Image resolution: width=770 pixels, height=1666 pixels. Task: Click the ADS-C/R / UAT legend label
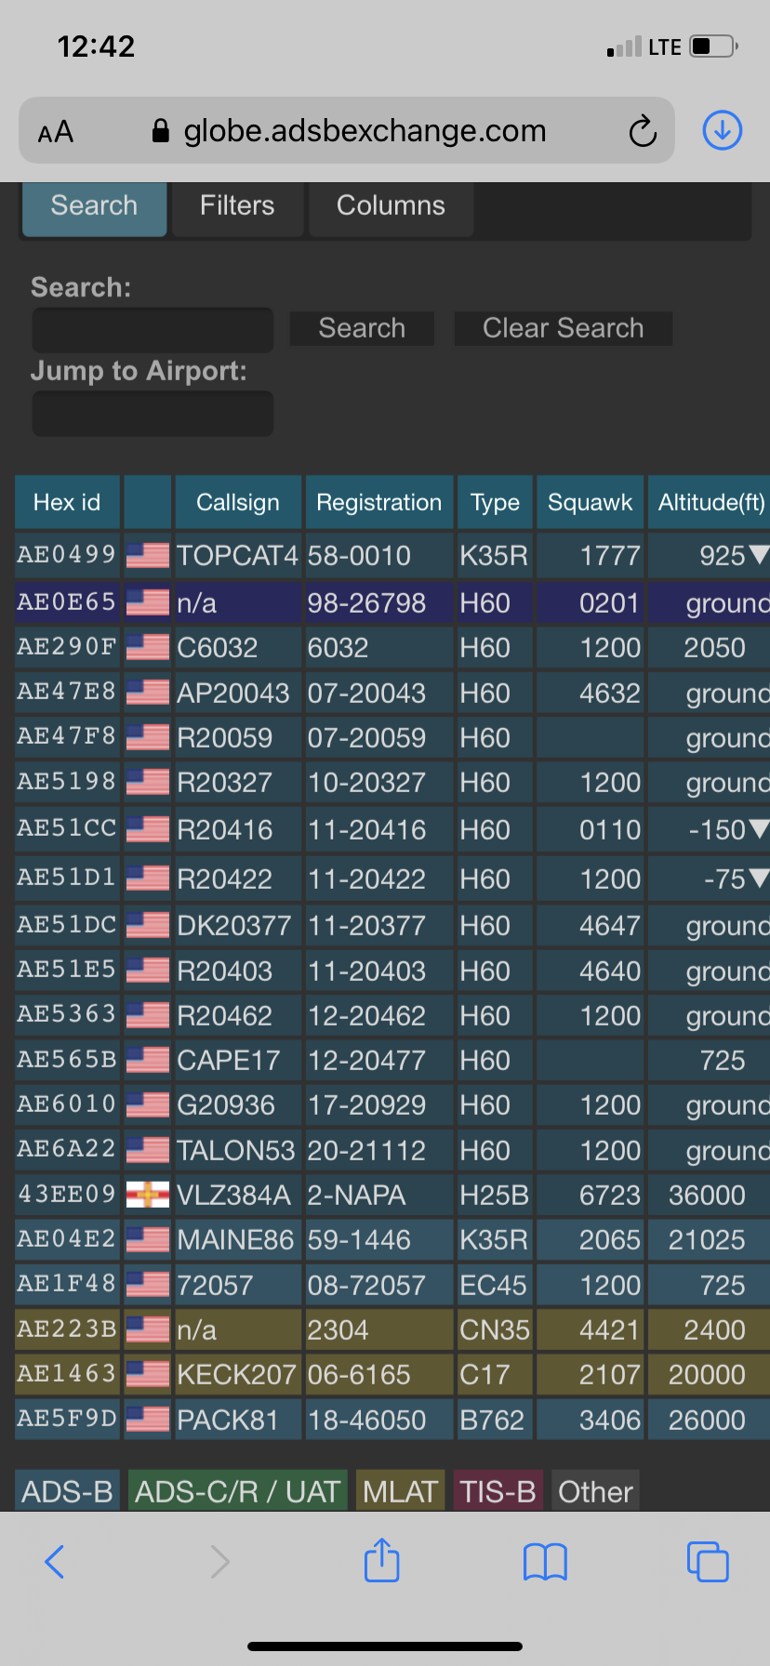(x=237, y=1491)
